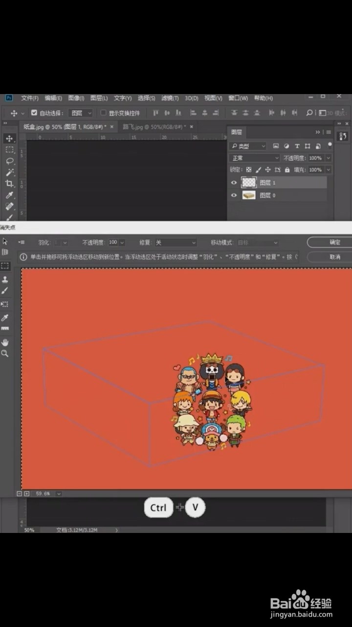
Task: Open 不透明度 dropdown arrow in layers panel
Action: [x=328, y=158]
